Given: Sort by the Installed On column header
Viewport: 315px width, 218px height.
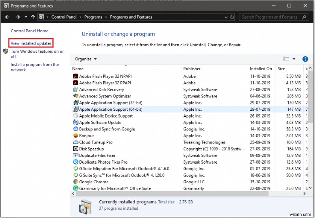Looking at the screenshot, I should (x=261, y=69).
